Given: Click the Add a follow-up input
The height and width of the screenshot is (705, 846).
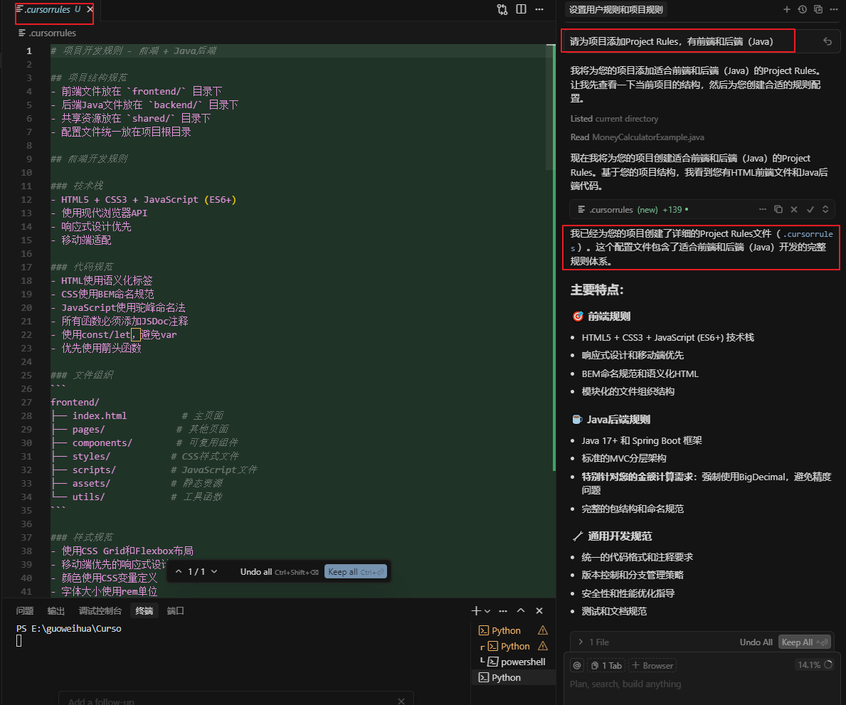Looking at the screenshot, I should tap(226, 701).
